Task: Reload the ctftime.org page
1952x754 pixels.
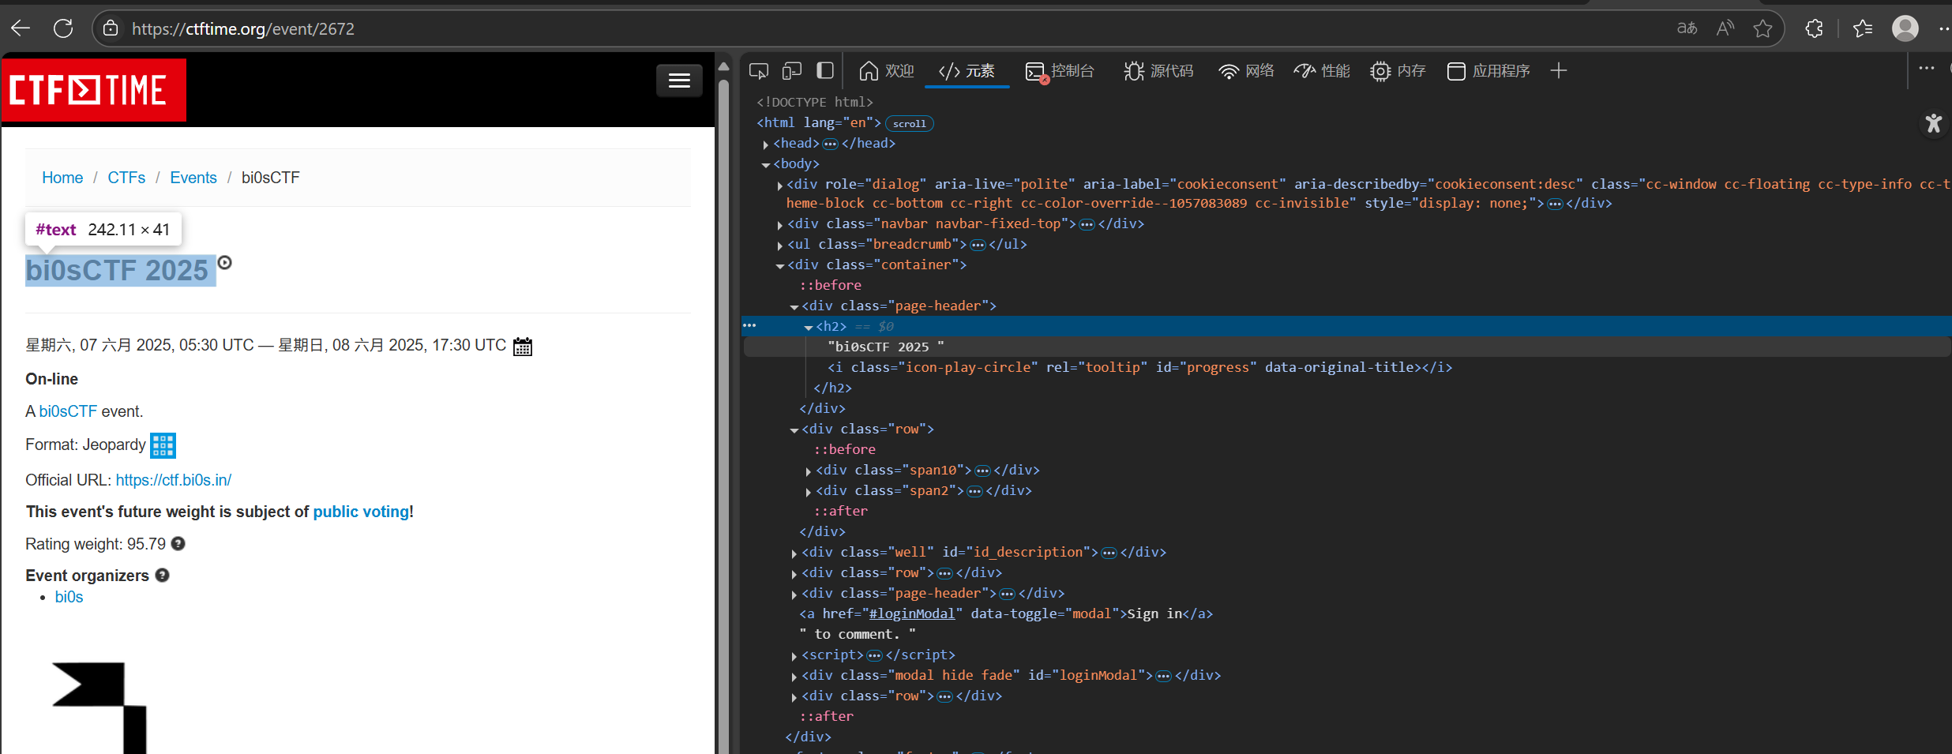Action: (63, 28)
